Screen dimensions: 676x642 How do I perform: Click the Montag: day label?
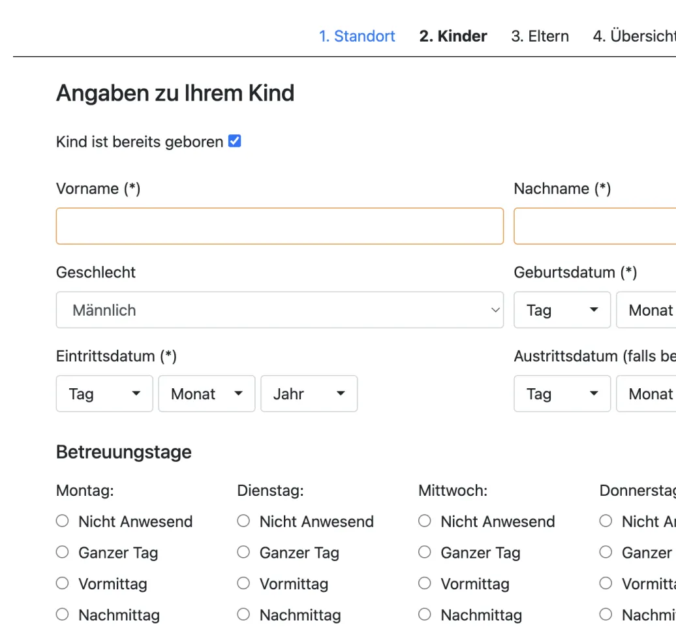85,491
